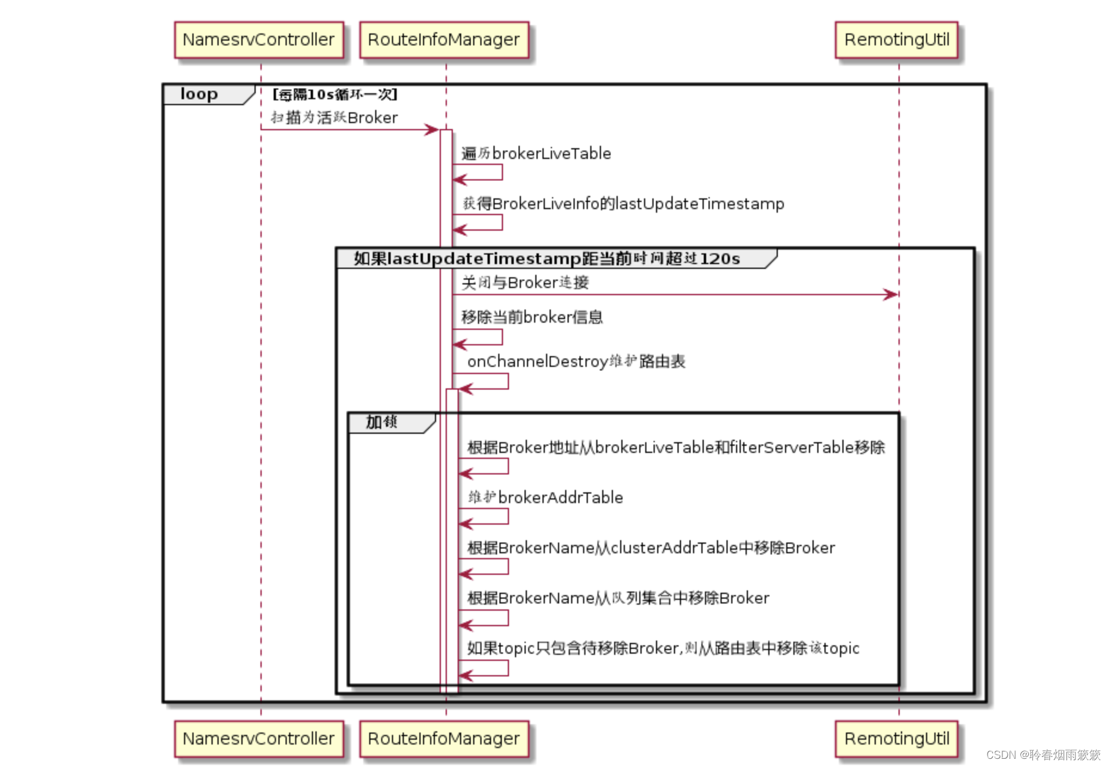
Task: Click the bottom RouteInfoManager participant box
Action: point(444,739)
